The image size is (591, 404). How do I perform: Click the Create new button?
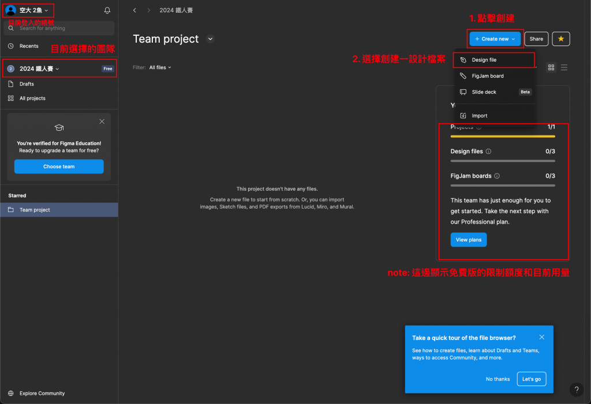495,39
